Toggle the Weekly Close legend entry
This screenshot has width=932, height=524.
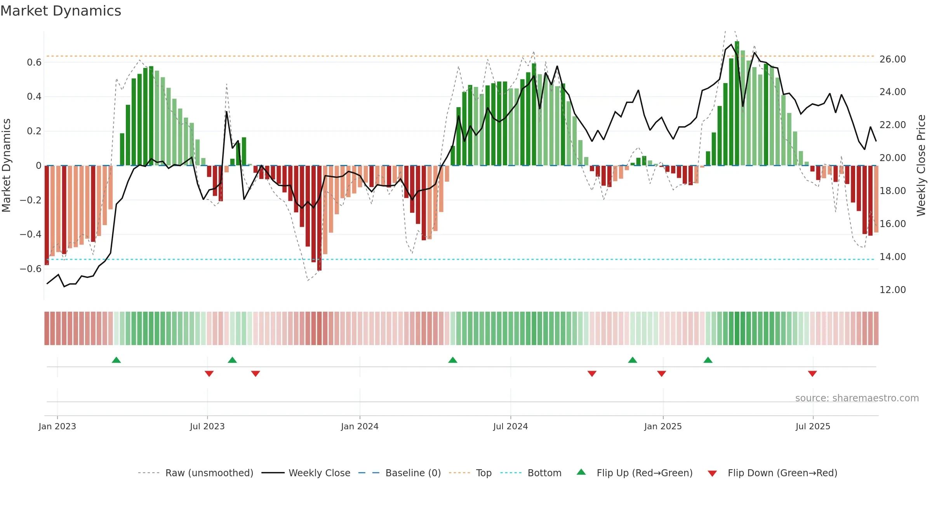(x=306, y=473)
